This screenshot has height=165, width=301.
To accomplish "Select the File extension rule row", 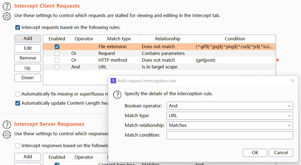I will pyautogui.click(x=159, y=46).
